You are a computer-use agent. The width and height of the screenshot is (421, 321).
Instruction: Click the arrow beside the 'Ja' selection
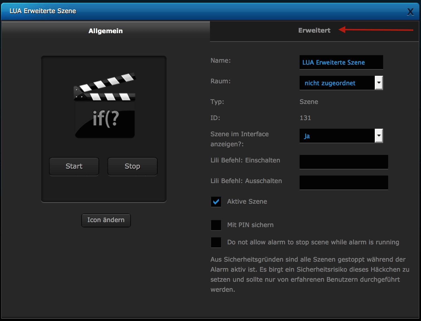(379, 136)
